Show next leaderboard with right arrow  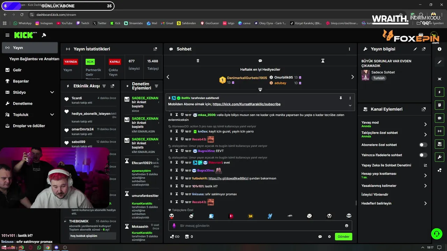click(352, 77)
